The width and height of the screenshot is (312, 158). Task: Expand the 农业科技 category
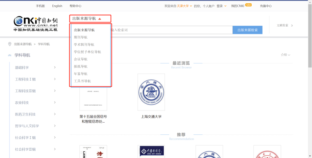[x=55, y=102]
